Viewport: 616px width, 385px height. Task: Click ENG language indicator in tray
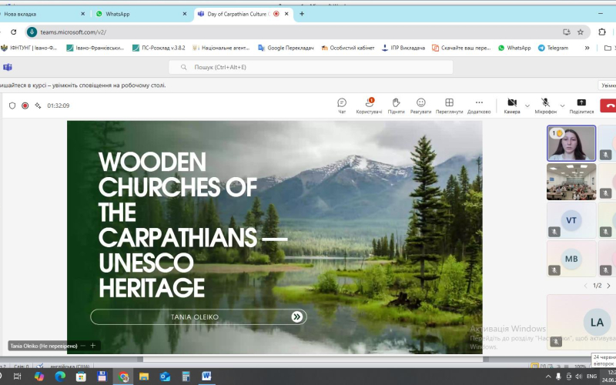591,377
